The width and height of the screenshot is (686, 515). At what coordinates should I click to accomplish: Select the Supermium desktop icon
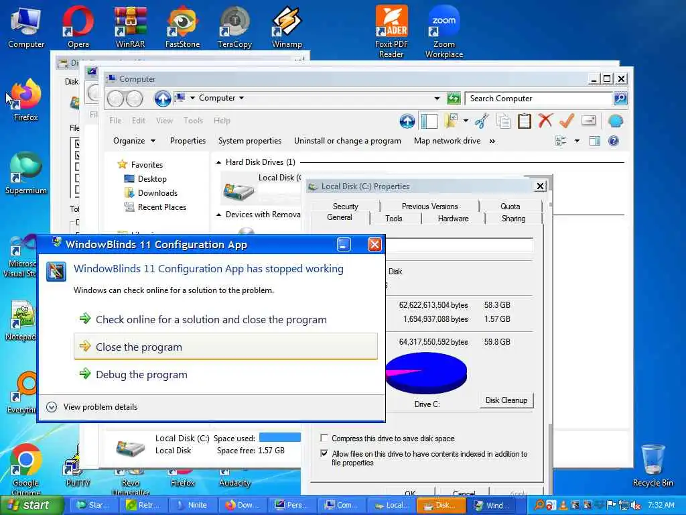click(26, 173)
